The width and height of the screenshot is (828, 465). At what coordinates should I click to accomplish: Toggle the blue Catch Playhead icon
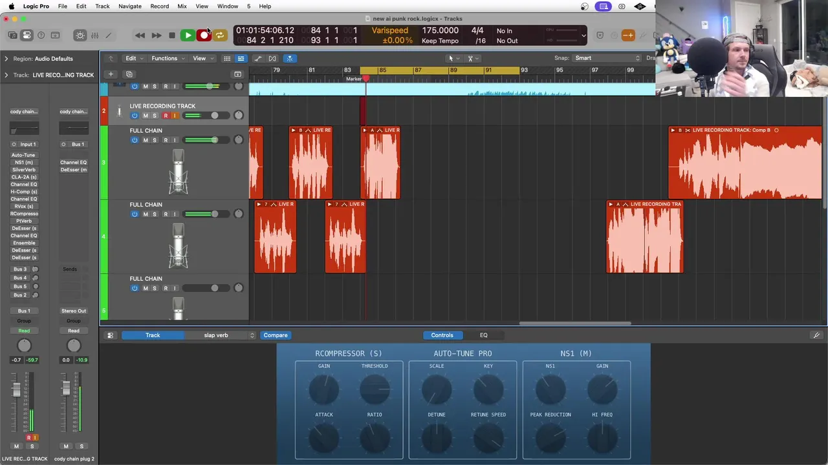pos(290,58)
